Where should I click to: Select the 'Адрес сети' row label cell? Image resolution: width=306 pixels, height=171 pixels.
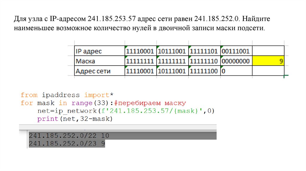click(x=100, y=71)
